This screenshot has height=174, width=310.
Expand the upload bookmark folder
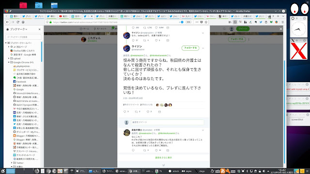(9, 58)
